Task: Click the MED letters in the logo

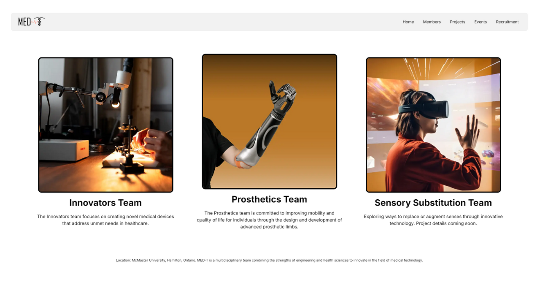Action: [x=24, y=22]
